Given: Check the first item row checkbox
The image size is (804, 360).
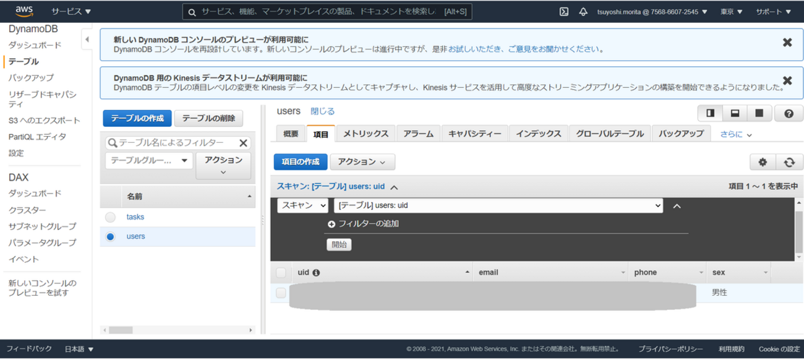Looking at the screenshot, I should click(281, 293).
